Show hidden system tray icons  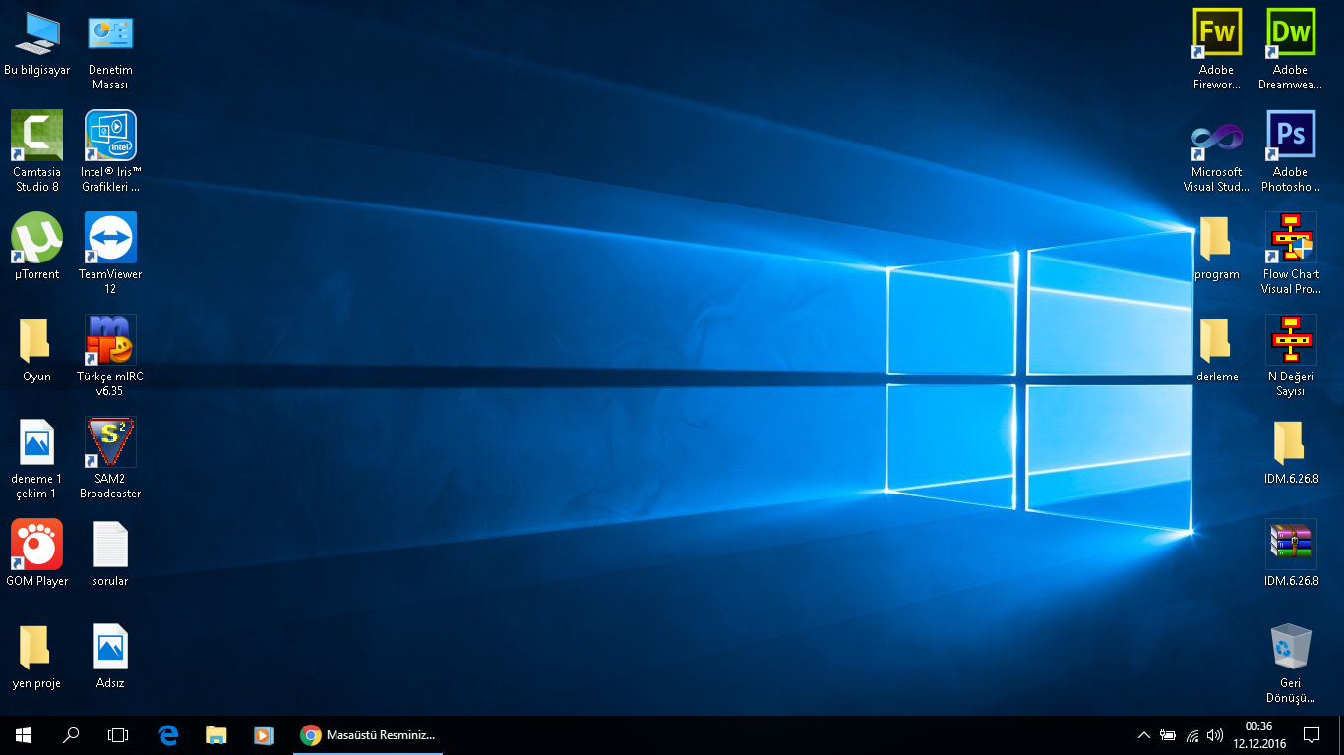pos(1143,735)
